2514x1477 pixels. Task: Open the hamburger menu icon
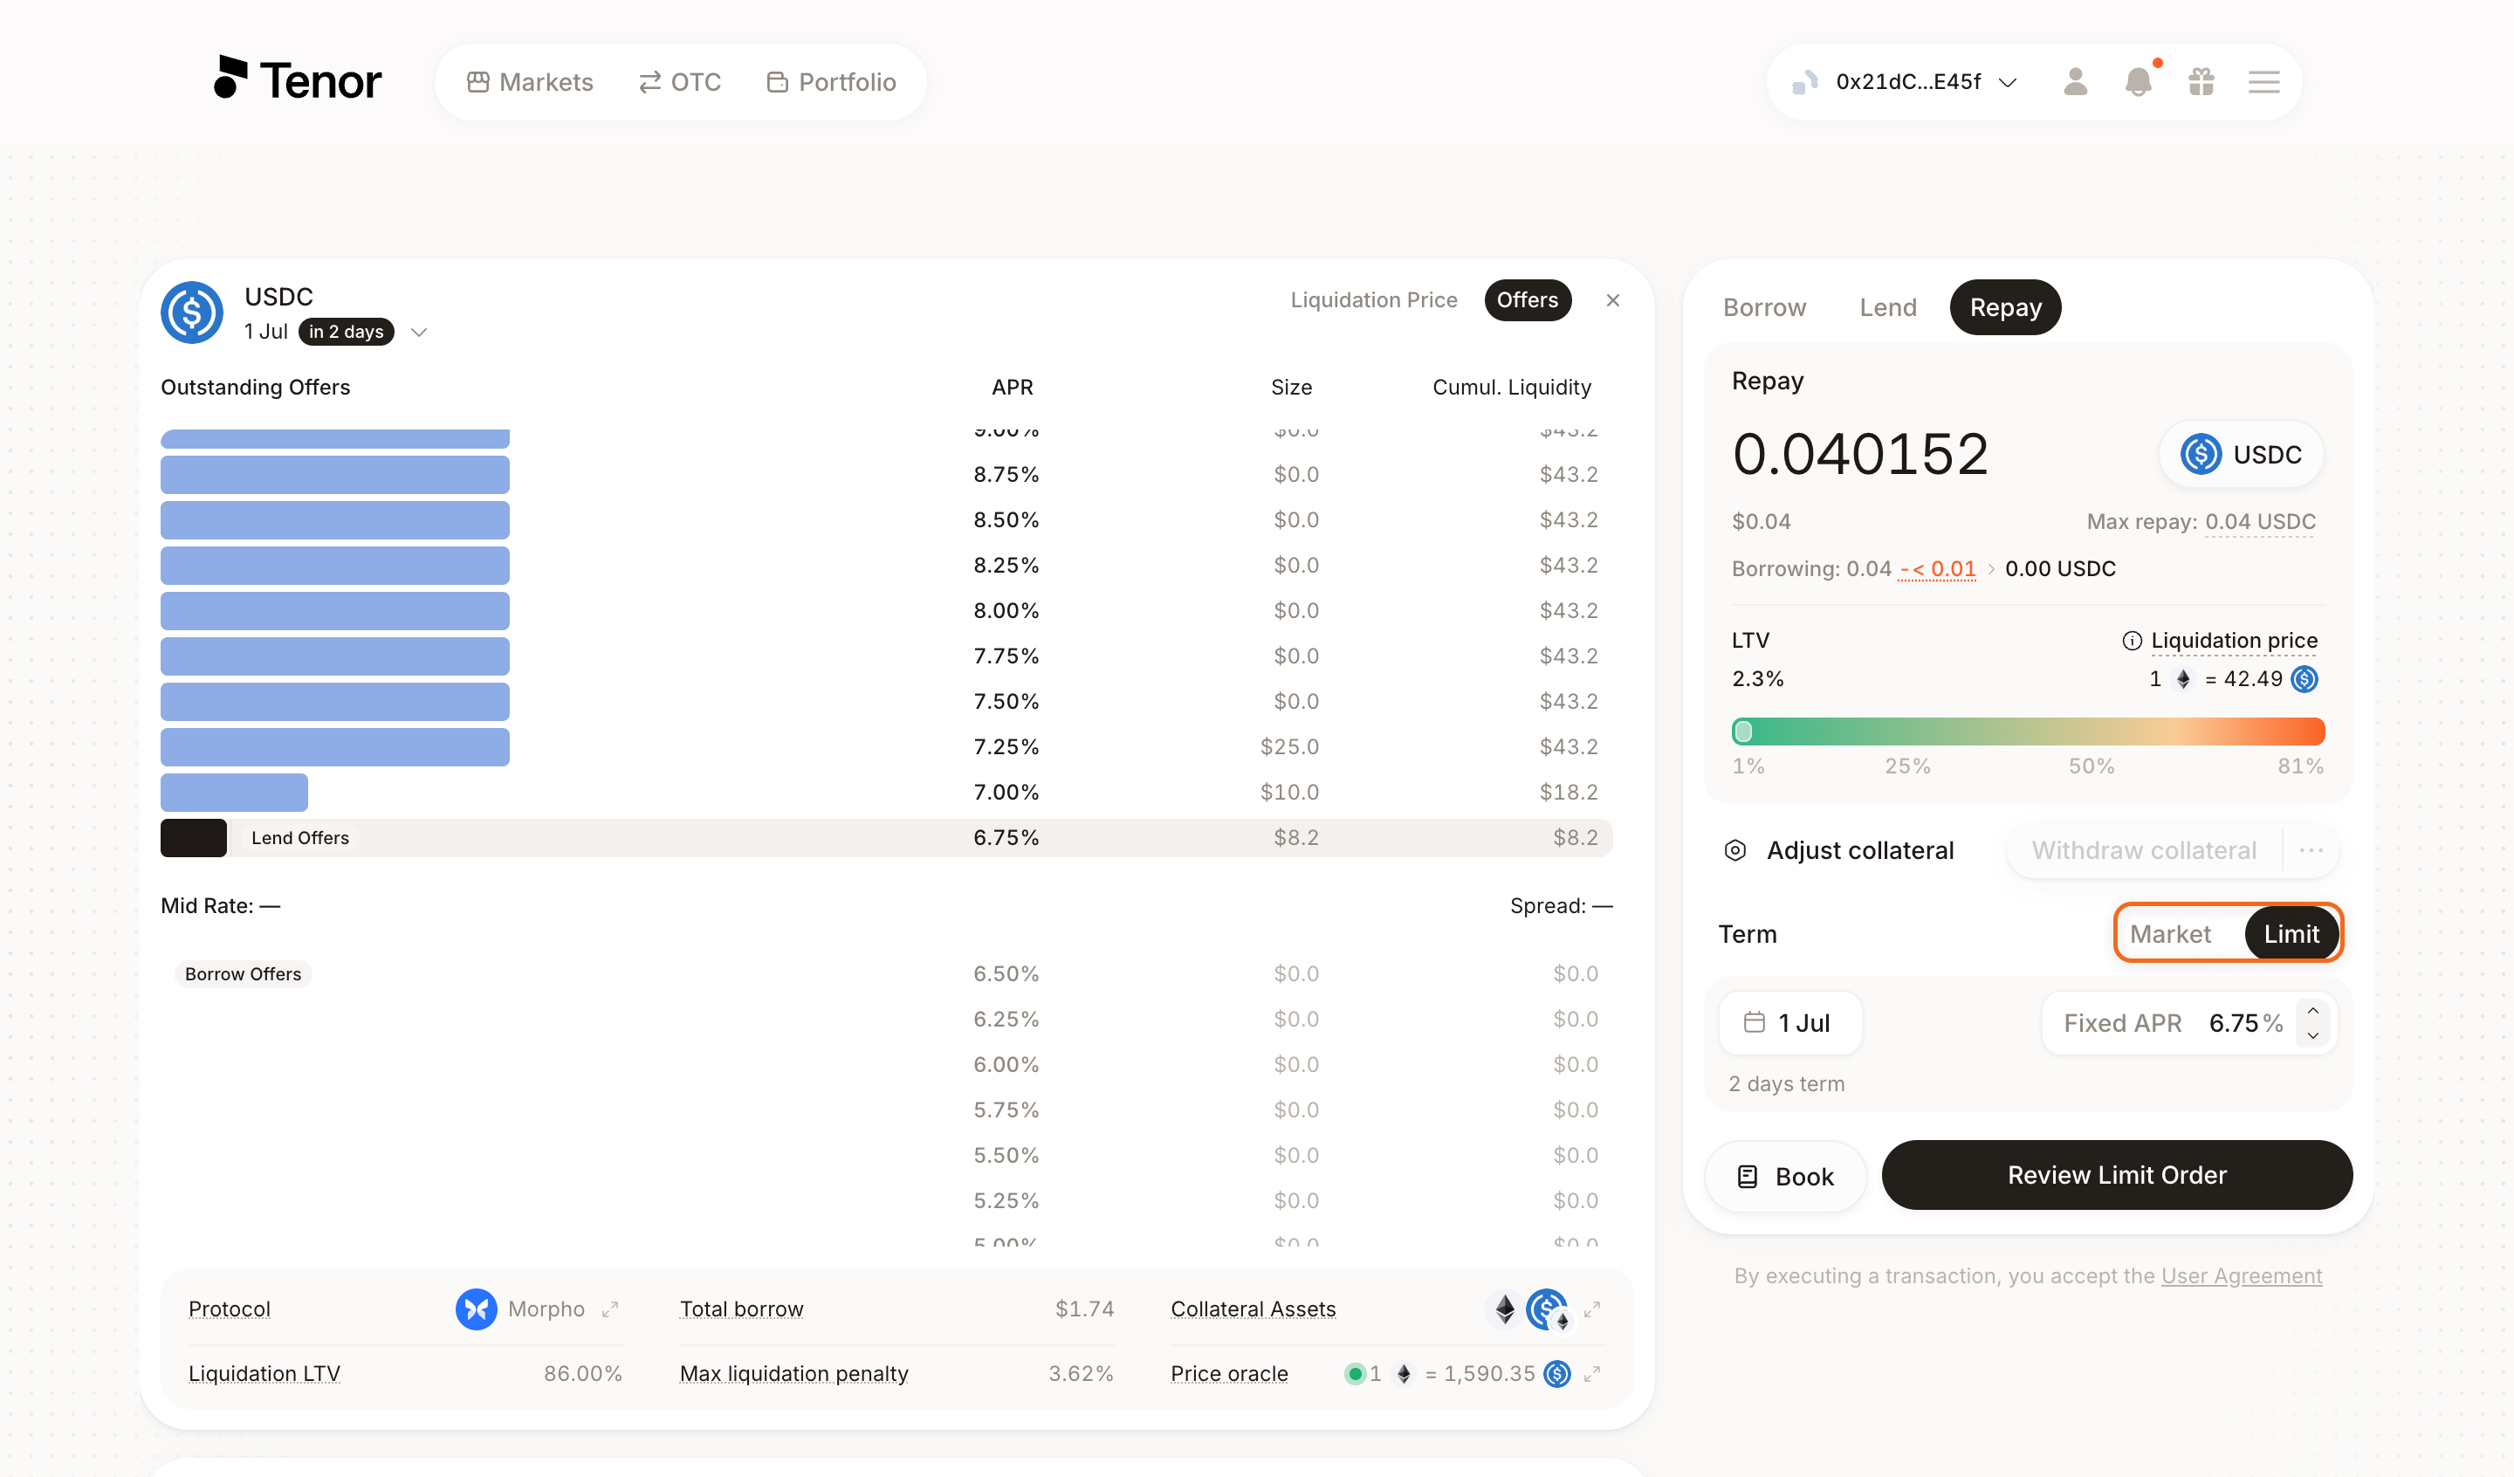coord(2263,82)
